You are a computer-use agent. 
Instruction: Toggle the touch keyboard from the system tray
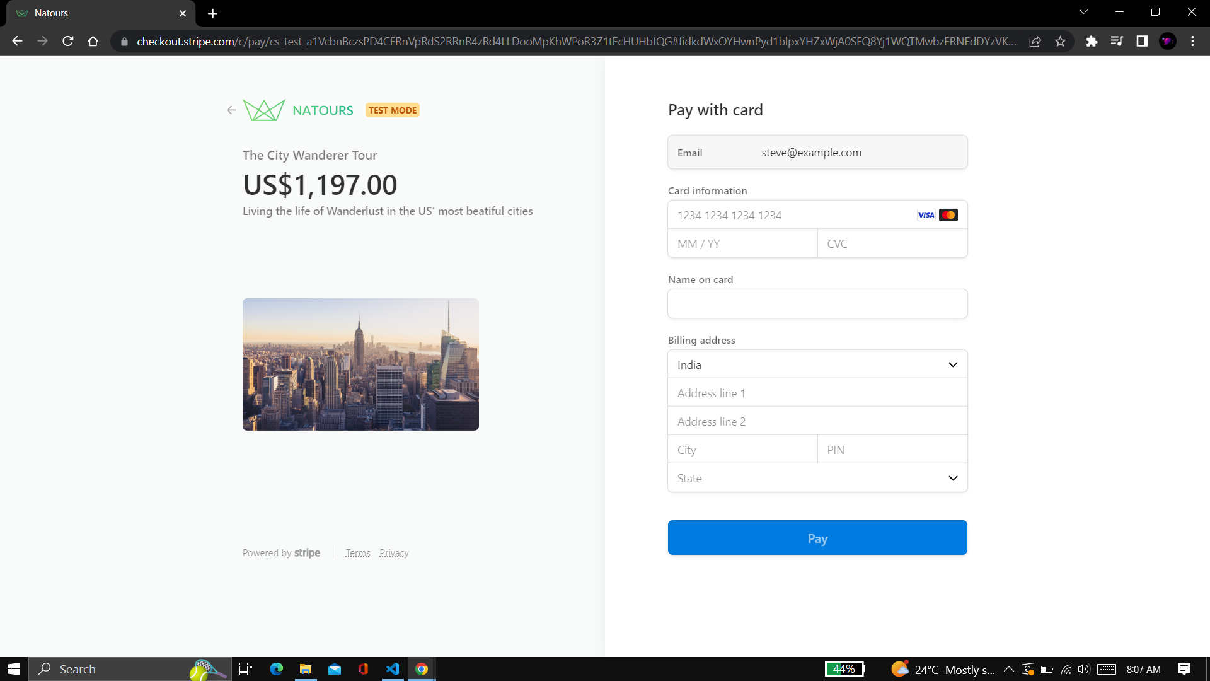[1106, 669]
